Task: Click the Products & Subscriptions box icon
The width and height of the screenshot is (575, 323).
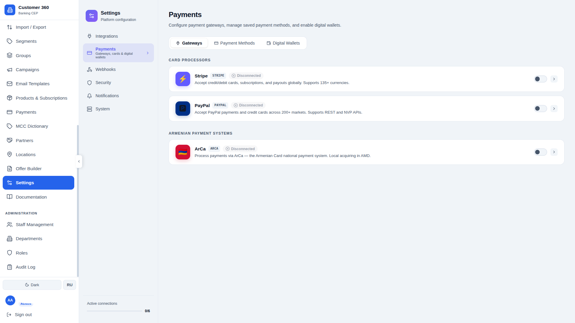Action: [10, 98]
